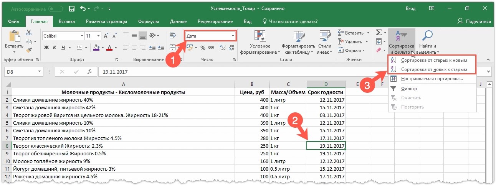Apply the red font color swatch
This screenshot has height=186, width=496.
coord(109,48)
